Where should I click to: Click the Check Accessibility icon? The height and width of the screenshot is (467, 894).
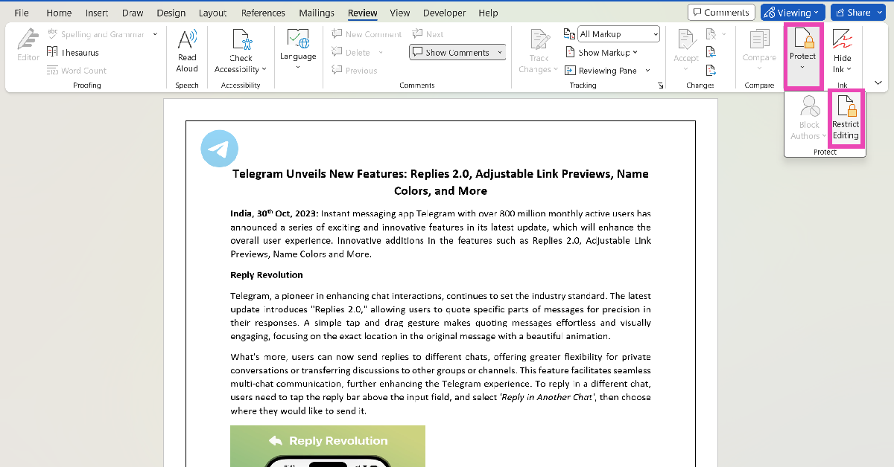coord(241,39)
